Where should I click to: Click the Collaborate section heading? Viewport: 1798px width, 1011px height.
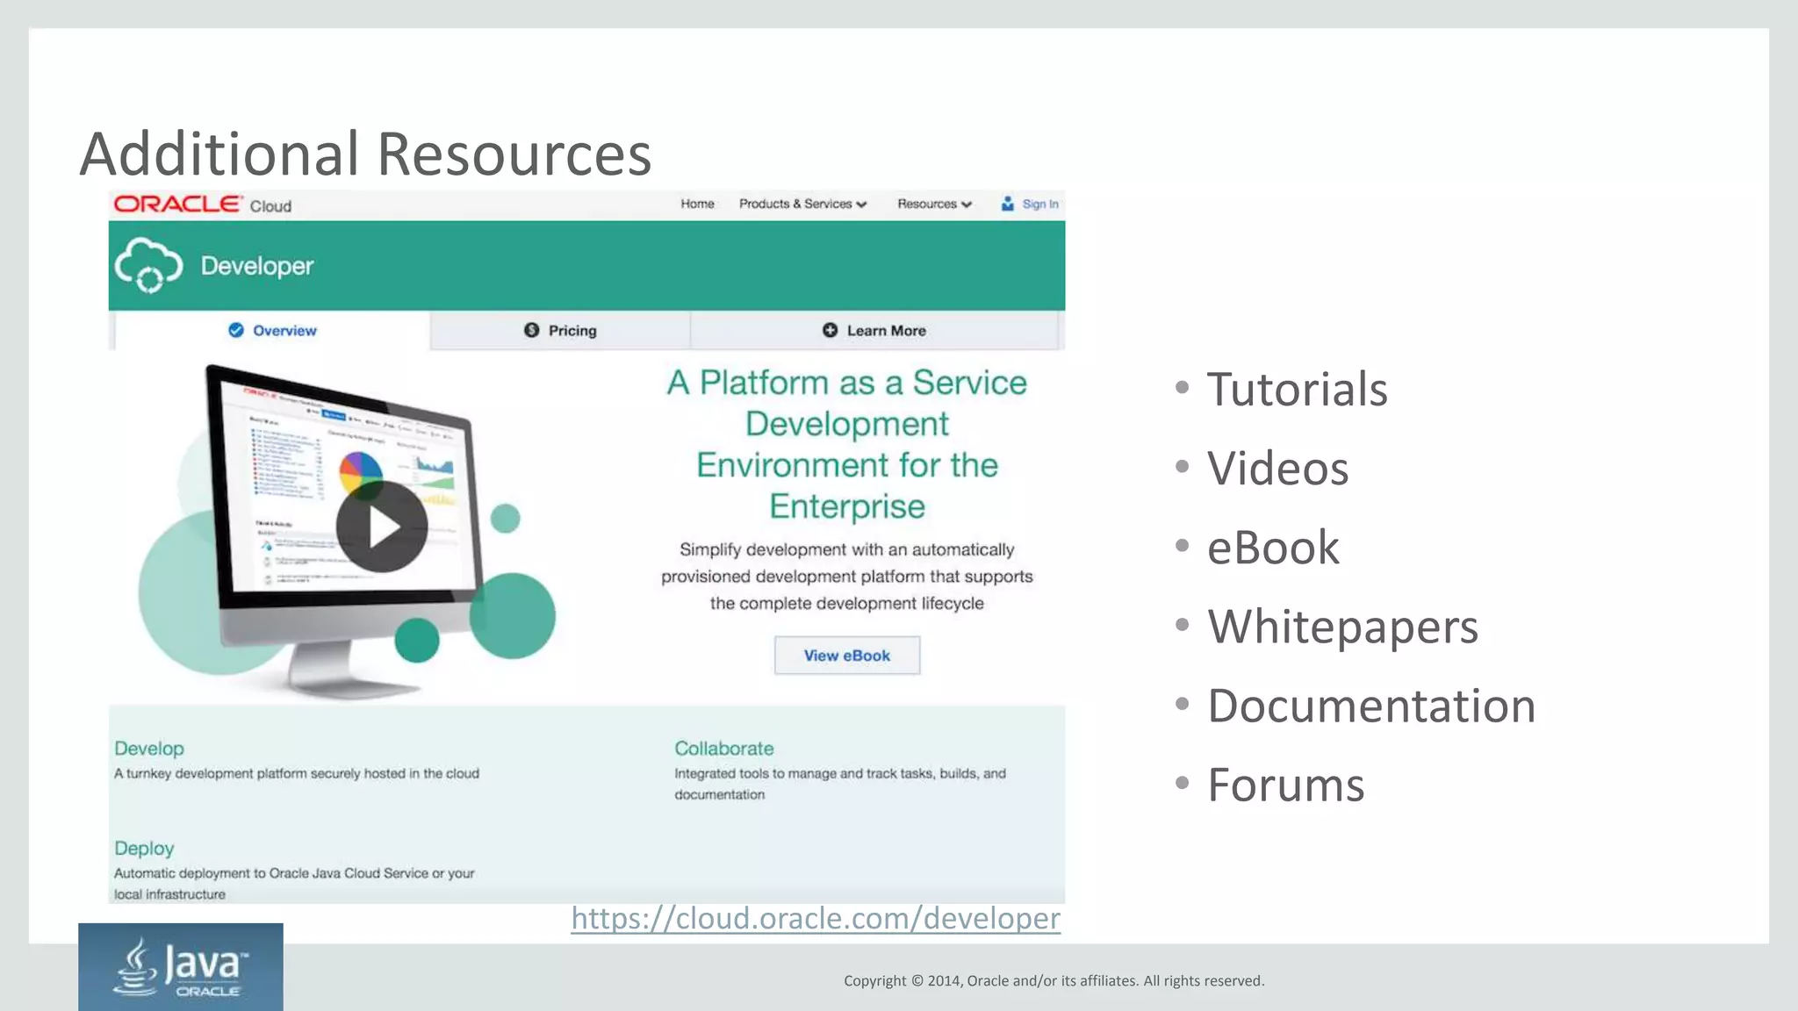click(724, 749)
